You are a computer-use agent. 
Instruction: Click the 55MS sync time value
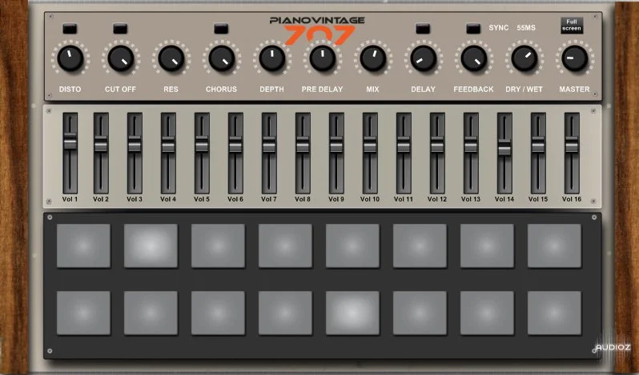[x=526, y=28]
